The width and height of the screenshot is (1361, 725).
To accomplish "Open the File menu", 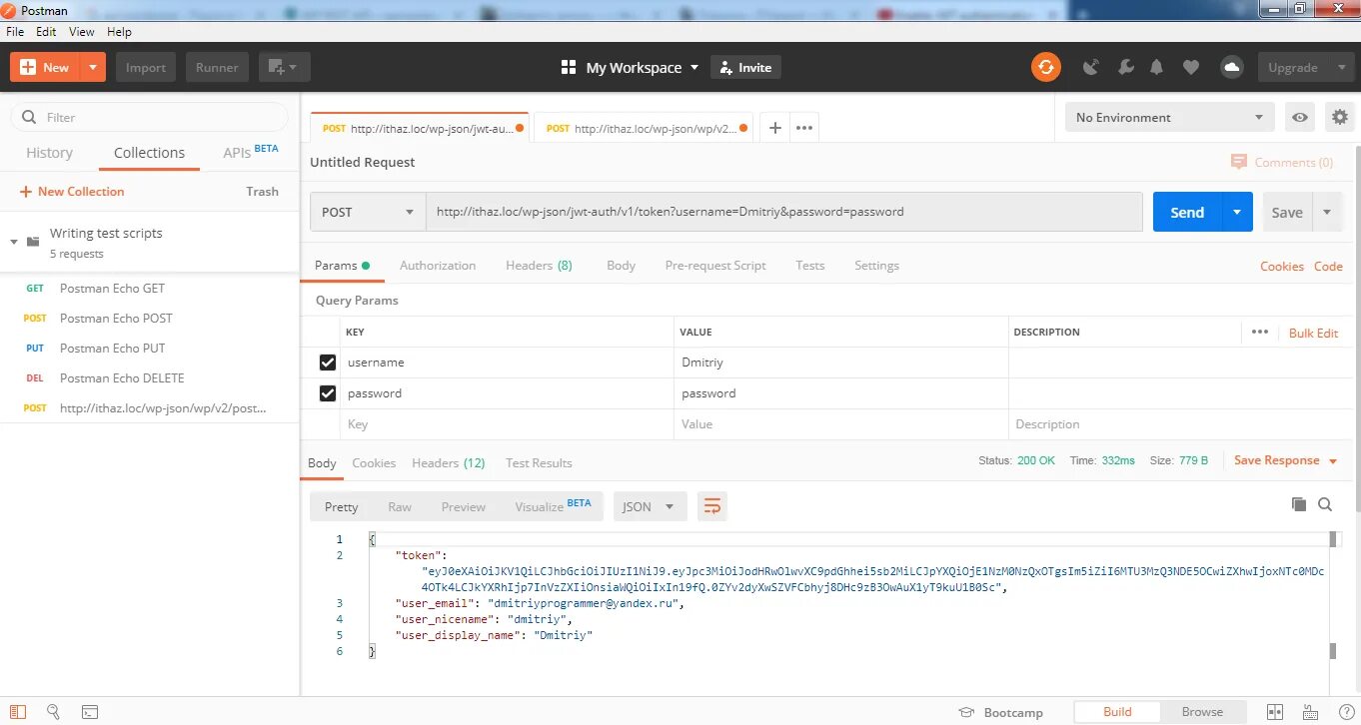I will tap(15, 32).
